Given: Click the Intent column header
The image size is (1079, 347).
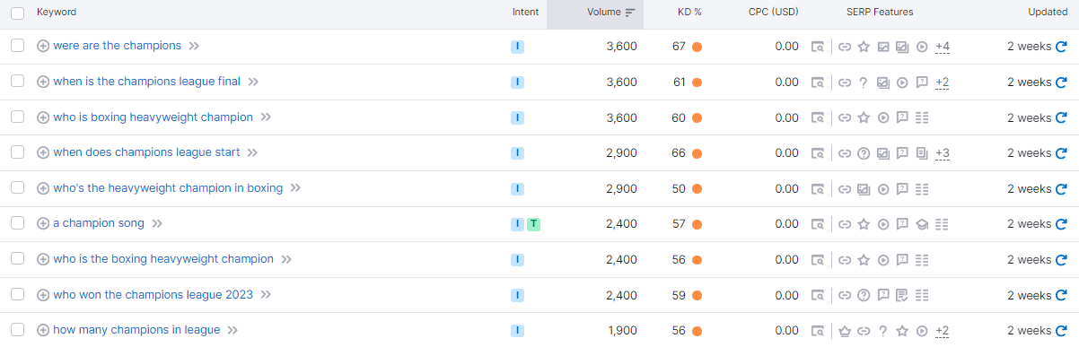Looking at the screenshot, I should pyautogui.click(x=526, y=12).
